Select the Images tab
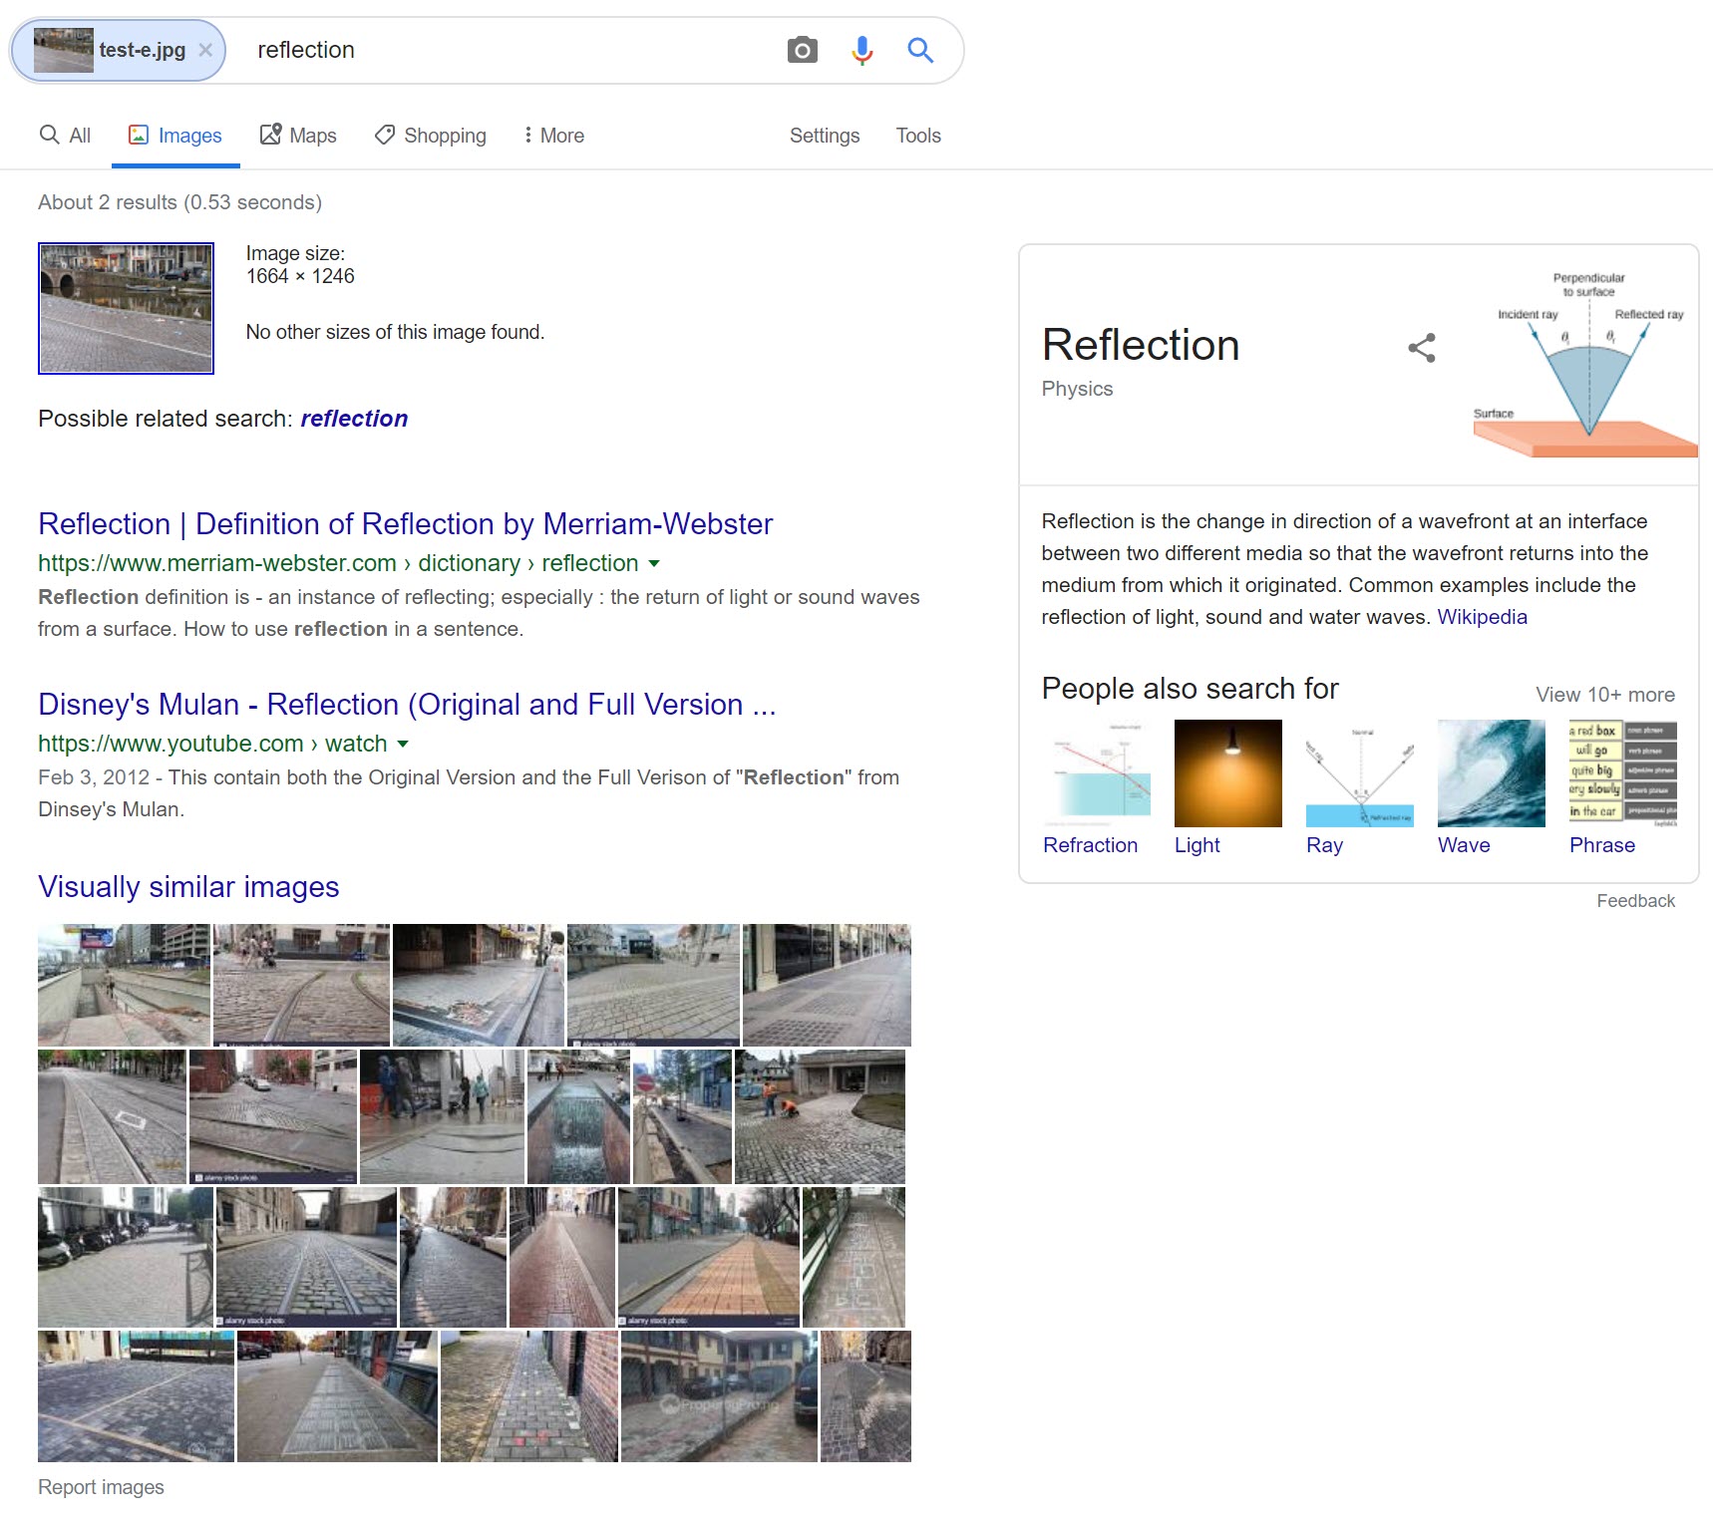This screenshot has height=1522, width=1713. 175,136
